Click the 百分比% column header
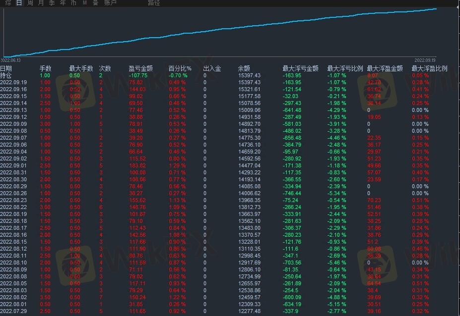460x316 pixels. pyautogui.click(x=180, y=69)
